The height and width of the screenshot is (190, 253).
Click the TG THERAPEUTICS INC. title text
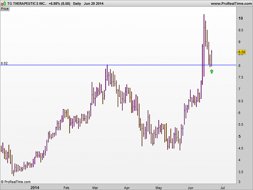(x=27, y=4)
